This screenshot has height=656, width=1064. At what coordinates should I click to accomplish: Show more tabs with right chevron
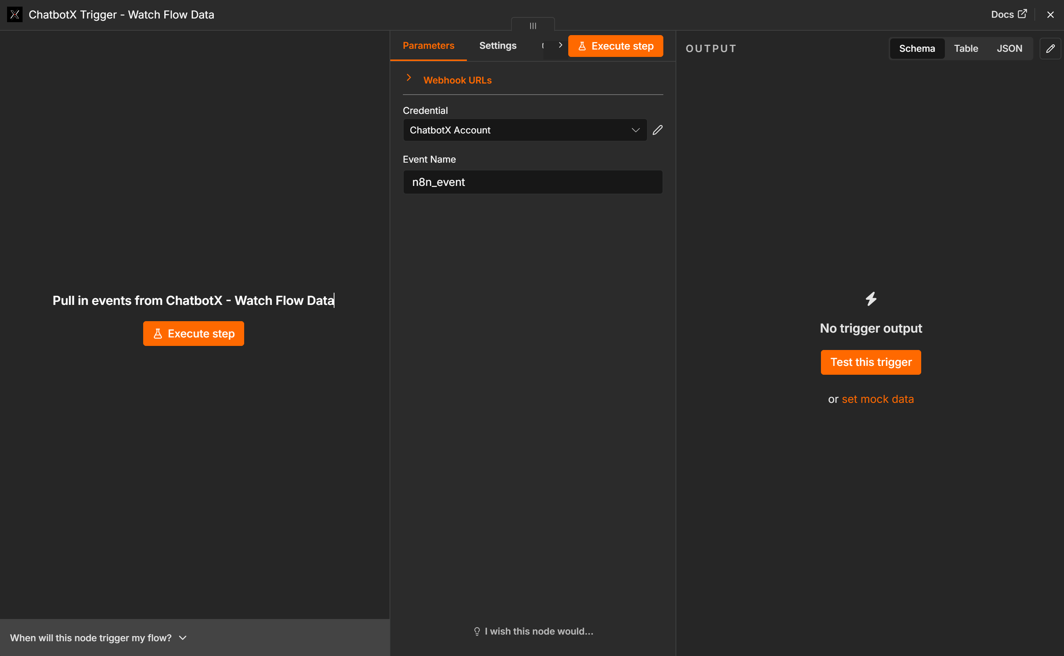point(560,45)
